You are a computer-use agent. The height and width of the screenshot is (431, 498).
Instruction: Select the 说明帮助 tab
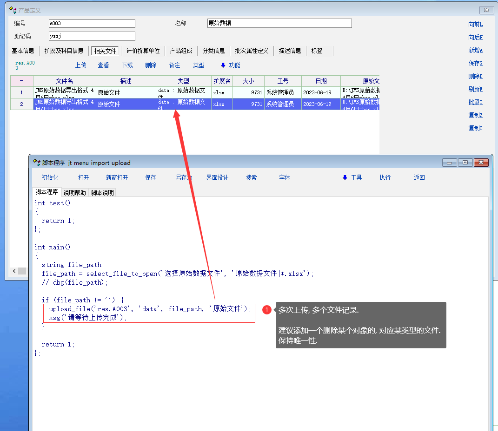(74, 192)
